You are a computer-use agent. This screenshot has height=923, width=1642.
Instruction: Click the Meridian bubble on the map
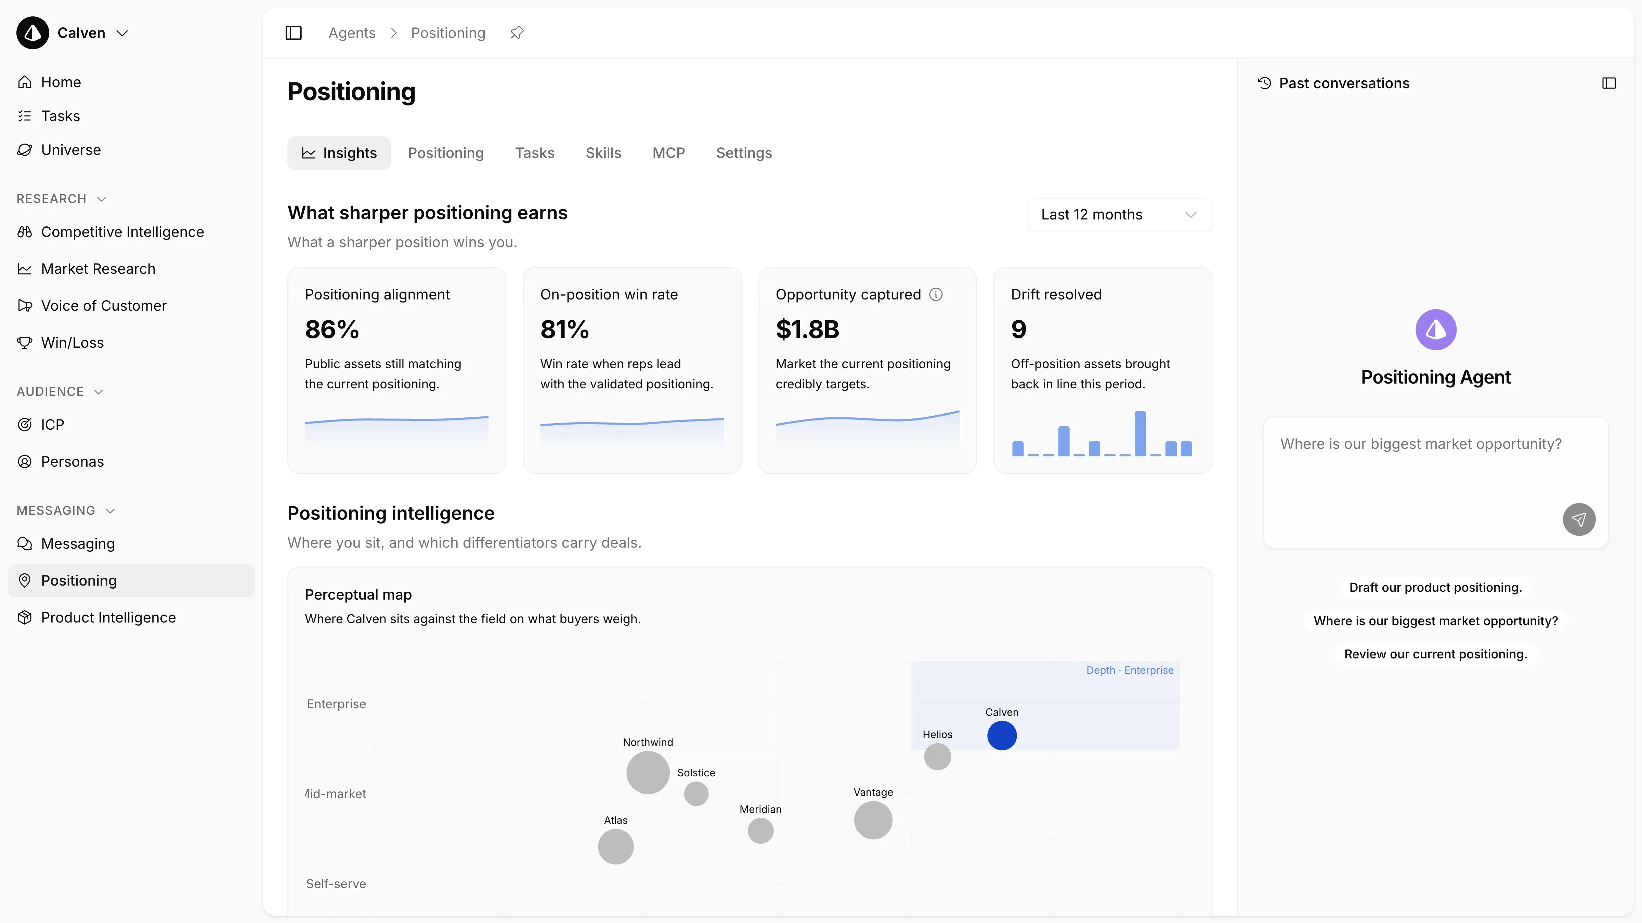pyautogui.click(x=760, y=831)
